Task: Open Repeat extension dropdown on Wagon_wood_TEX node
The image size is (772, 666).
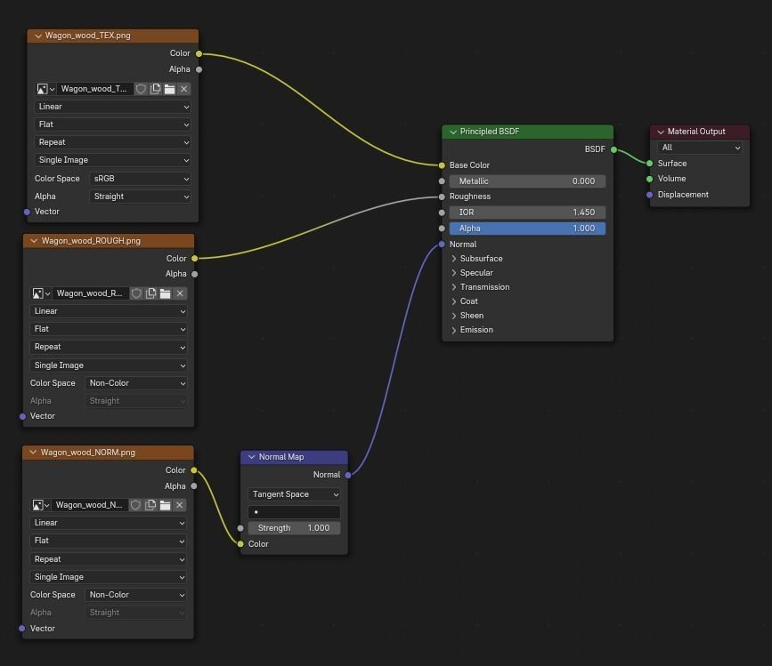Action: tap(113, 142)
